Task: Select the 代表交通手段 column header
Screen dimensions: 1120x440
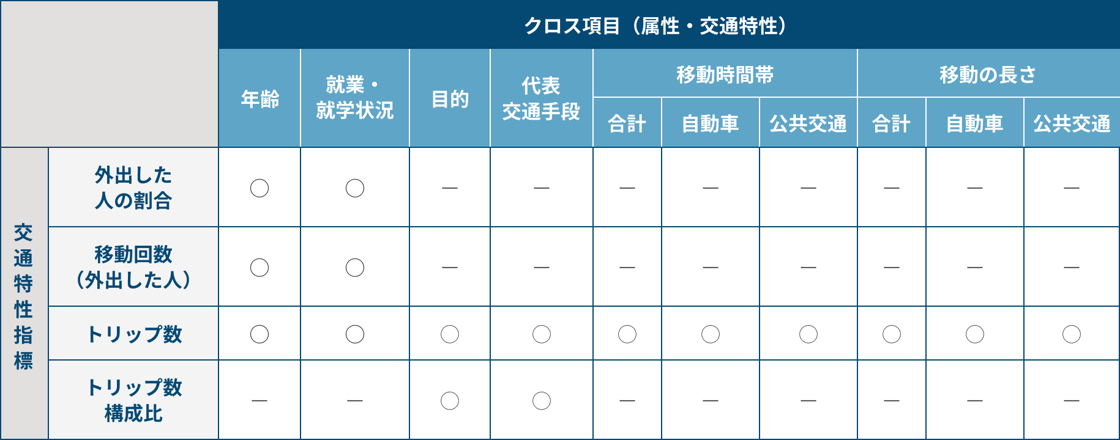Action: (x=542, y=98)
